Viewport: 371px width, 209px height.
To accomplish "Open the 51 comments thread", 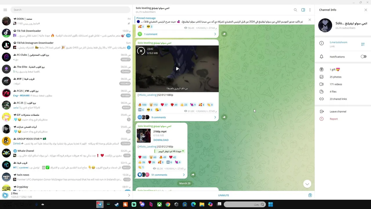I will pyautogui.click(x=161, y=175).
